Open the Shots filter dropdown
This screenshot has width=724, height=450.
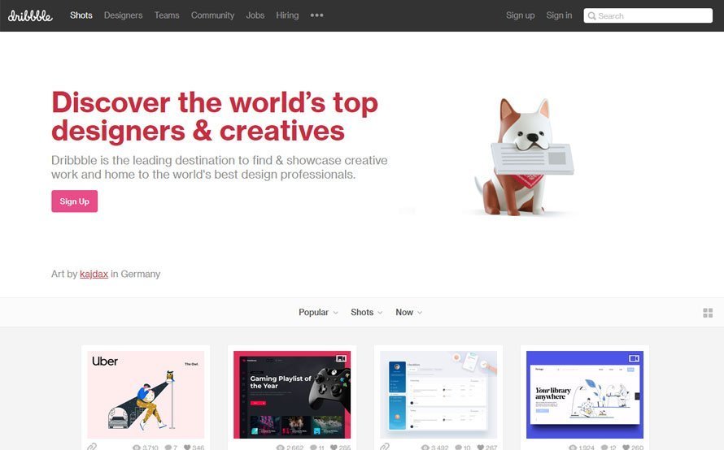click(x=367, y=312)
